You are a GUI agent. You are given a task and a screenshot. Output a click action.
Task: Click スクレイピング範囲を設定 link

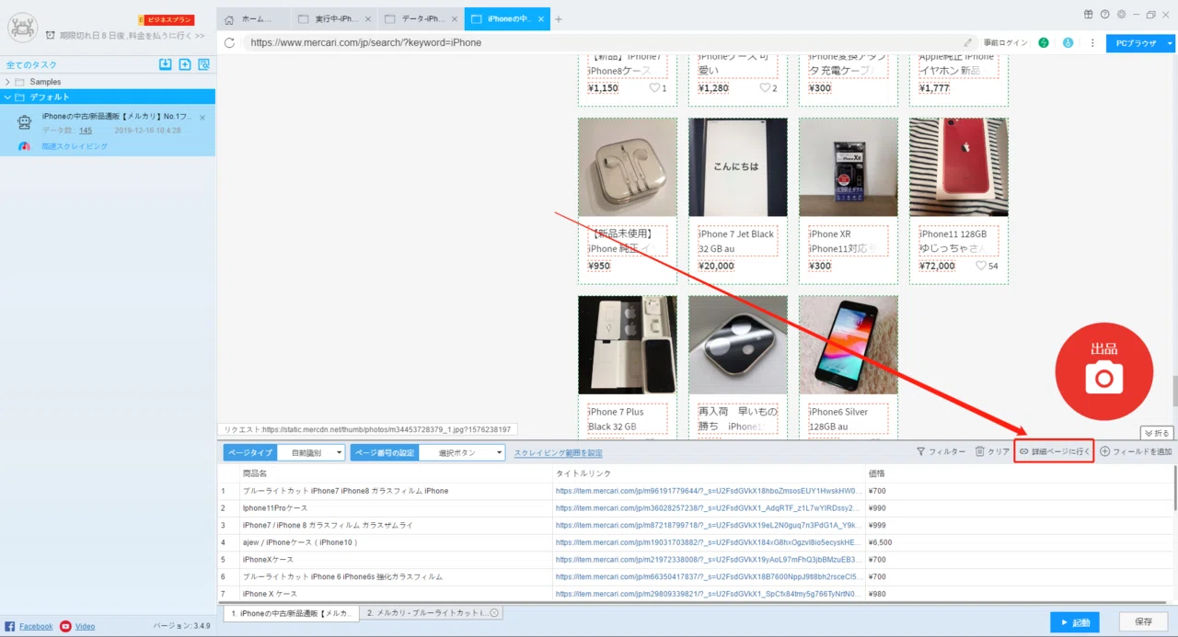click(x=558, y=453)
